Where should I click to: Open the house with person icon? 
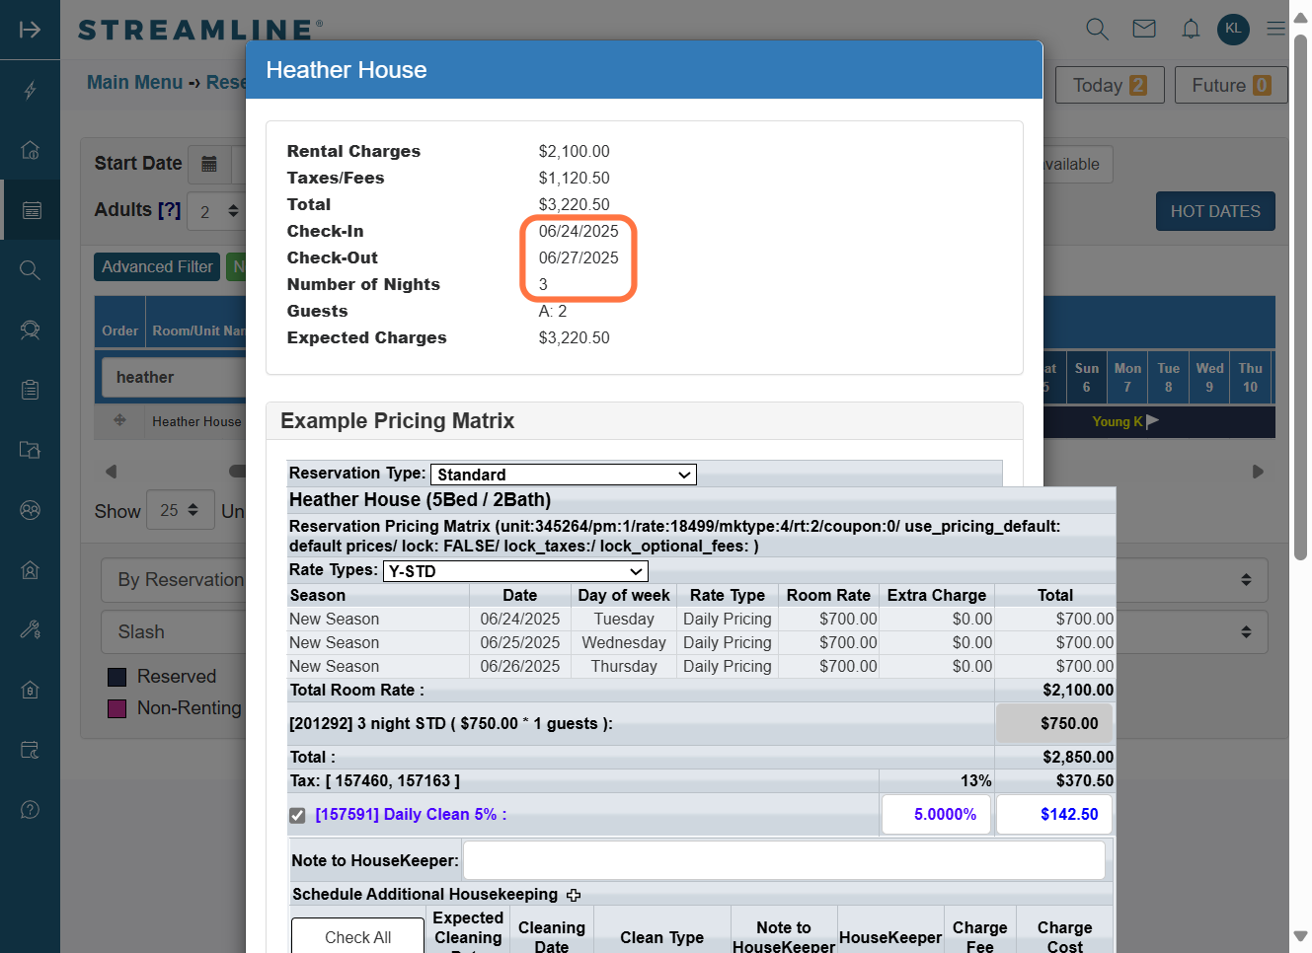coord(31,570)
